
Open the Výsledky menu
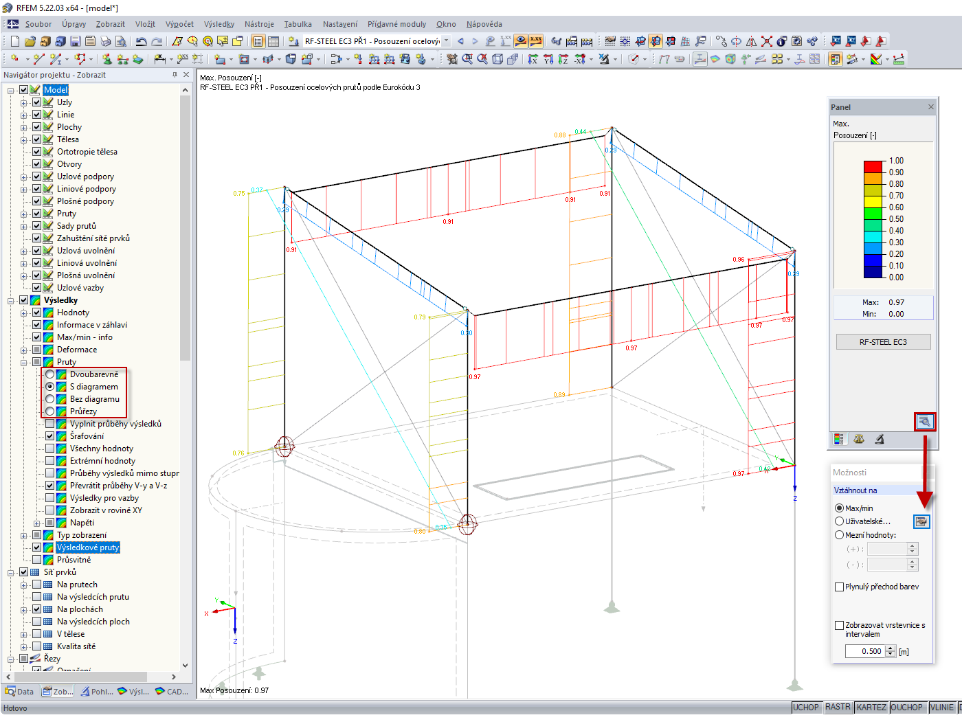[219, 24]
